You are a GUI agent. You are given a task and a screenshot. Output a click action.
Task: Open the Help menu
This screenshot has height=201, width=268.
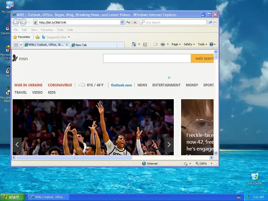pyautogui.click(x=70, y=30)
